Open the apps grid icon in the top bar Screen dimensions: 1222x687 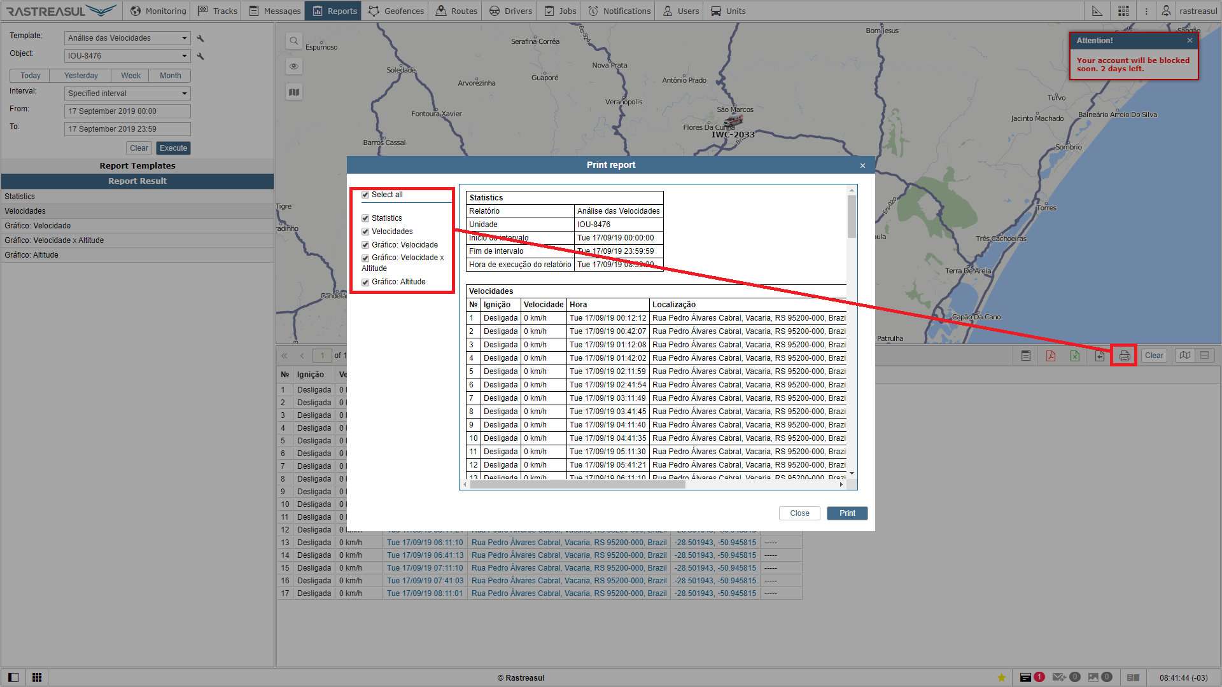click(x=1123, y=11)
